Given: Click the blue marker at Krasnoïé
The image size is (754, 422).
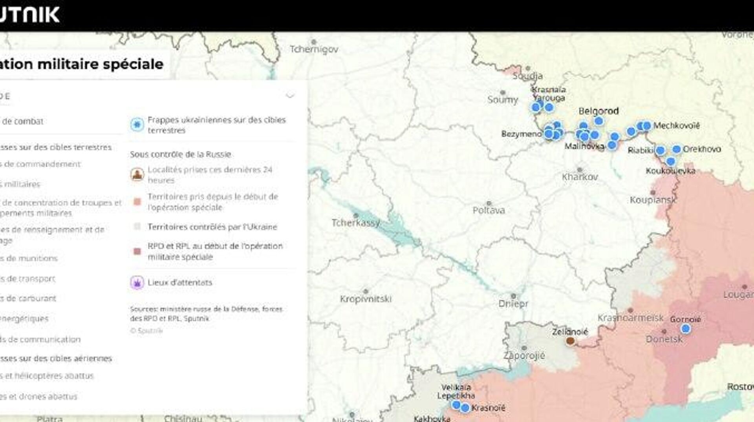Looking at the screenshot, I should coord(465,408).
